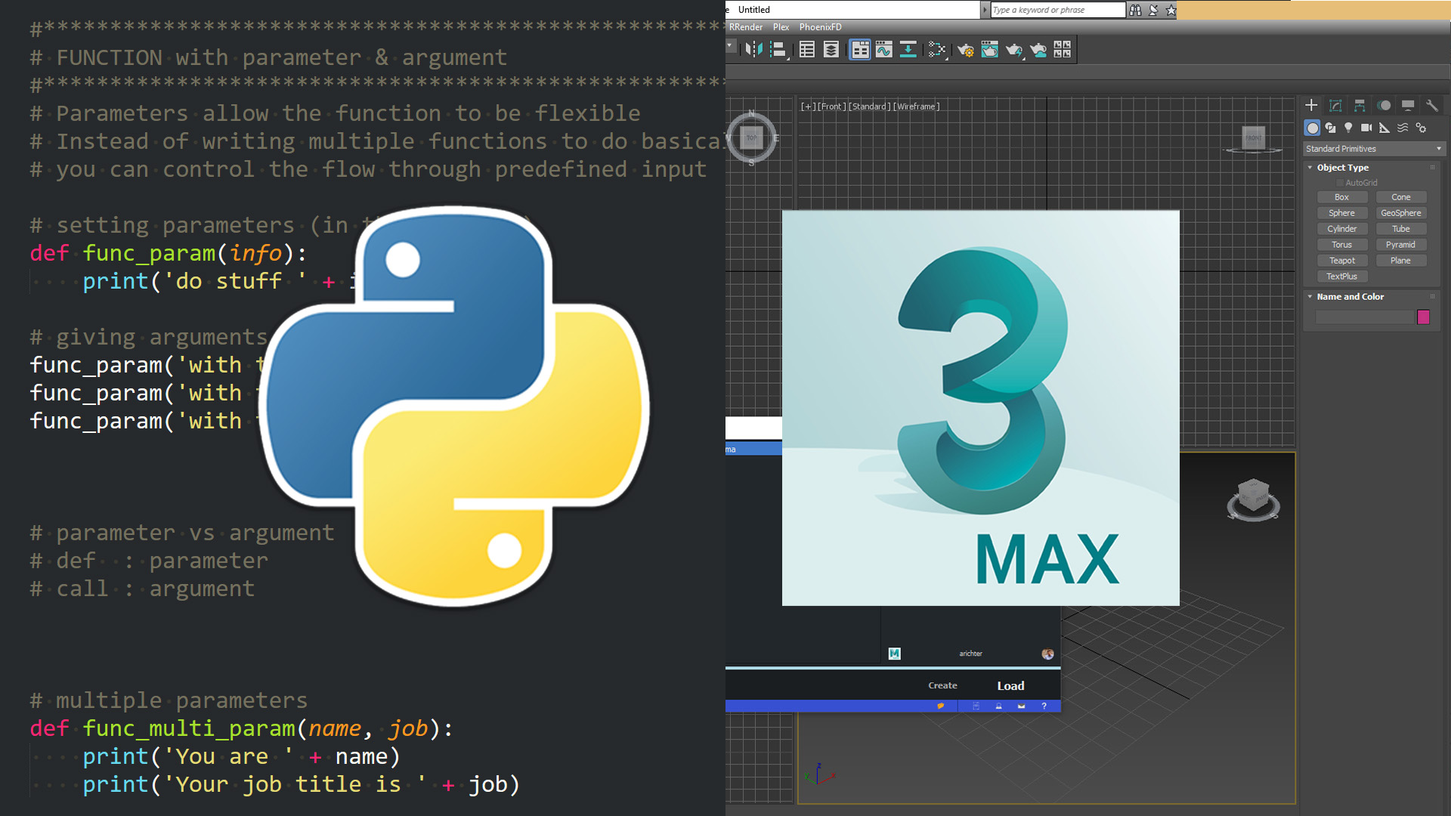Click the pink object color swatch
The height and width of the screenshot is (816, 1451).
(1423, 317)
